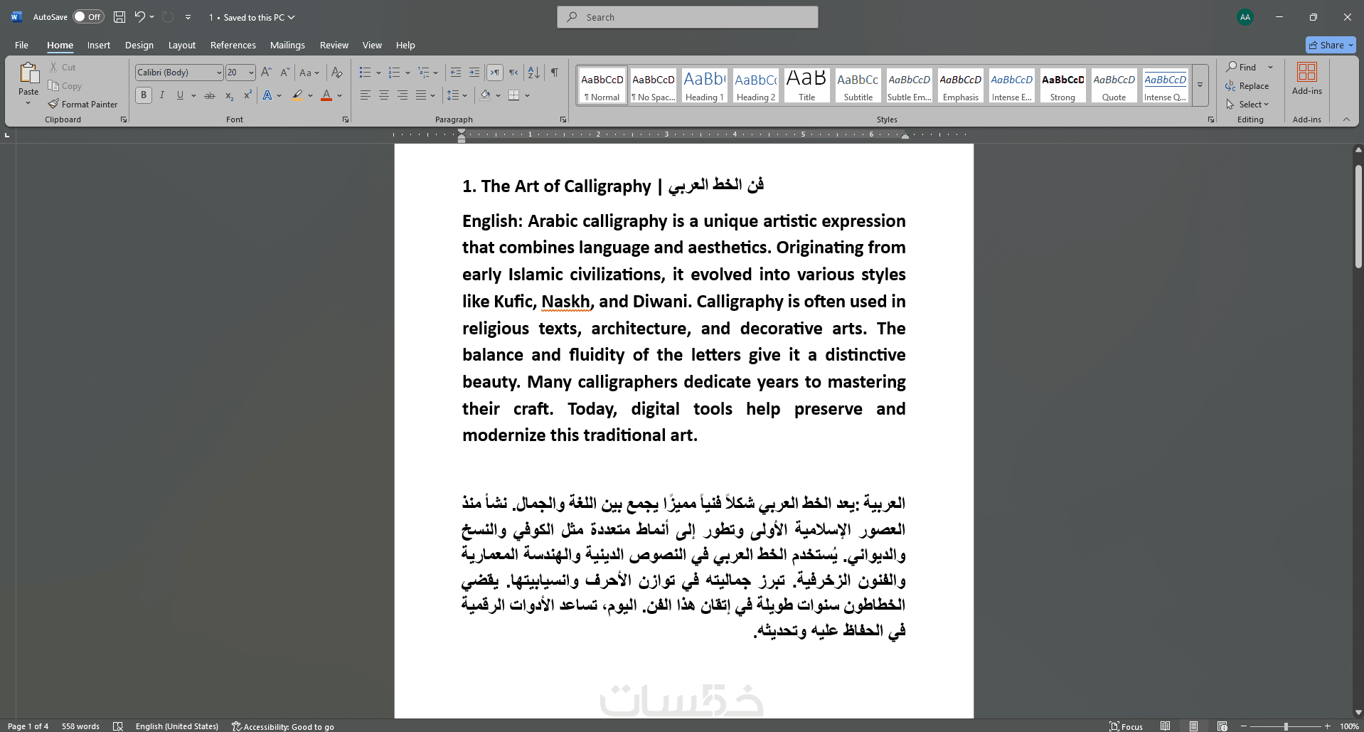Screen dimensions: 1364x732
Task: Switch to the Insert tab
Action: pyautogui.click(x=99, y=45)
